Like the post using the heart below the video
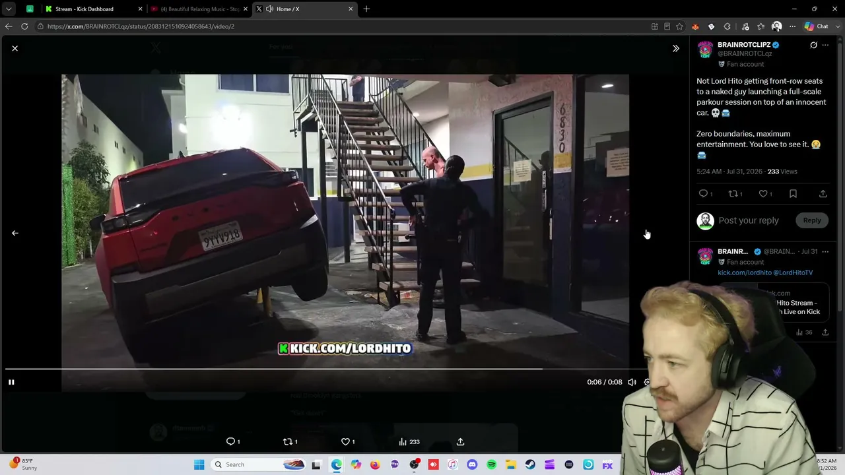The image size is (845, 475). pyautogui.click(x=348, y=442)
